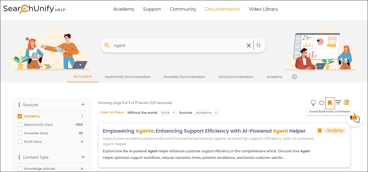The image size is (368, 172).
Task: Click the sort lines icon
Action: [x=338, y=103]
